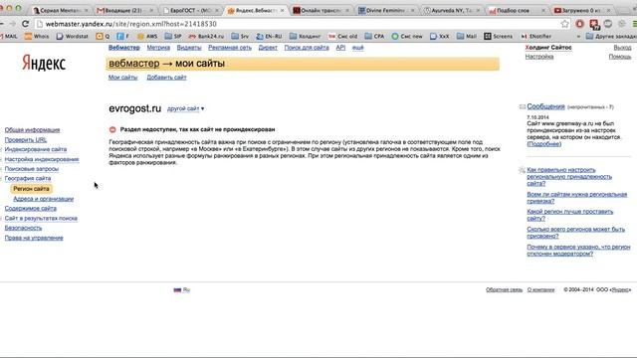The width and height of the screenshot is (637, 358).
Task: Bookmark this page with the star icon
Action: point(564,24)
